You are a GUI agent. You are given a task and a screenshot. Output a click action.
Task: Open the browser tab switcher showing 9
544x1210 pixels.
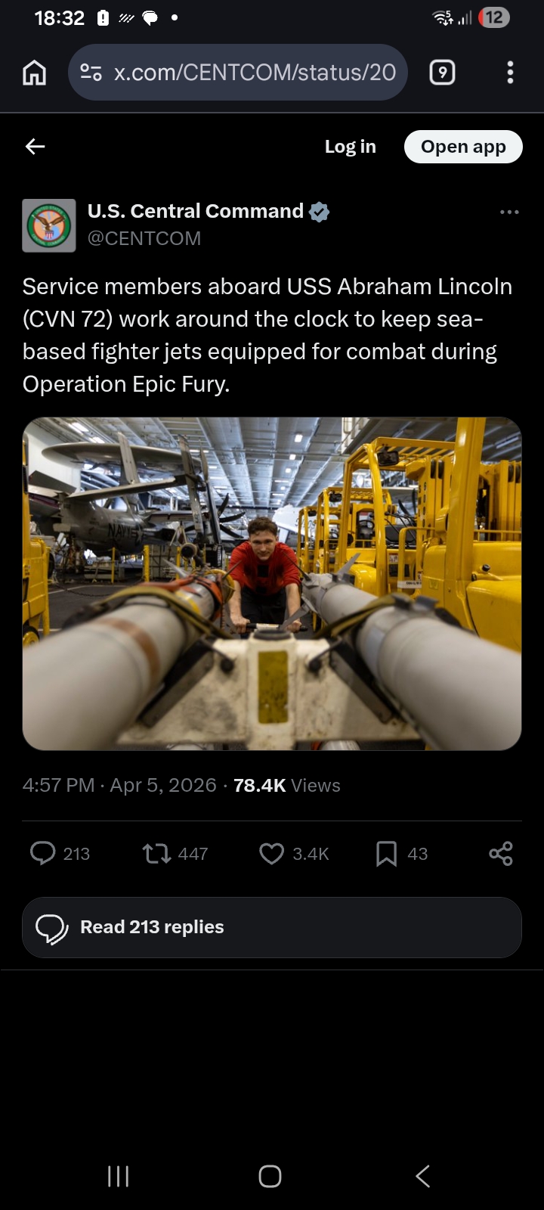point(442,73)
